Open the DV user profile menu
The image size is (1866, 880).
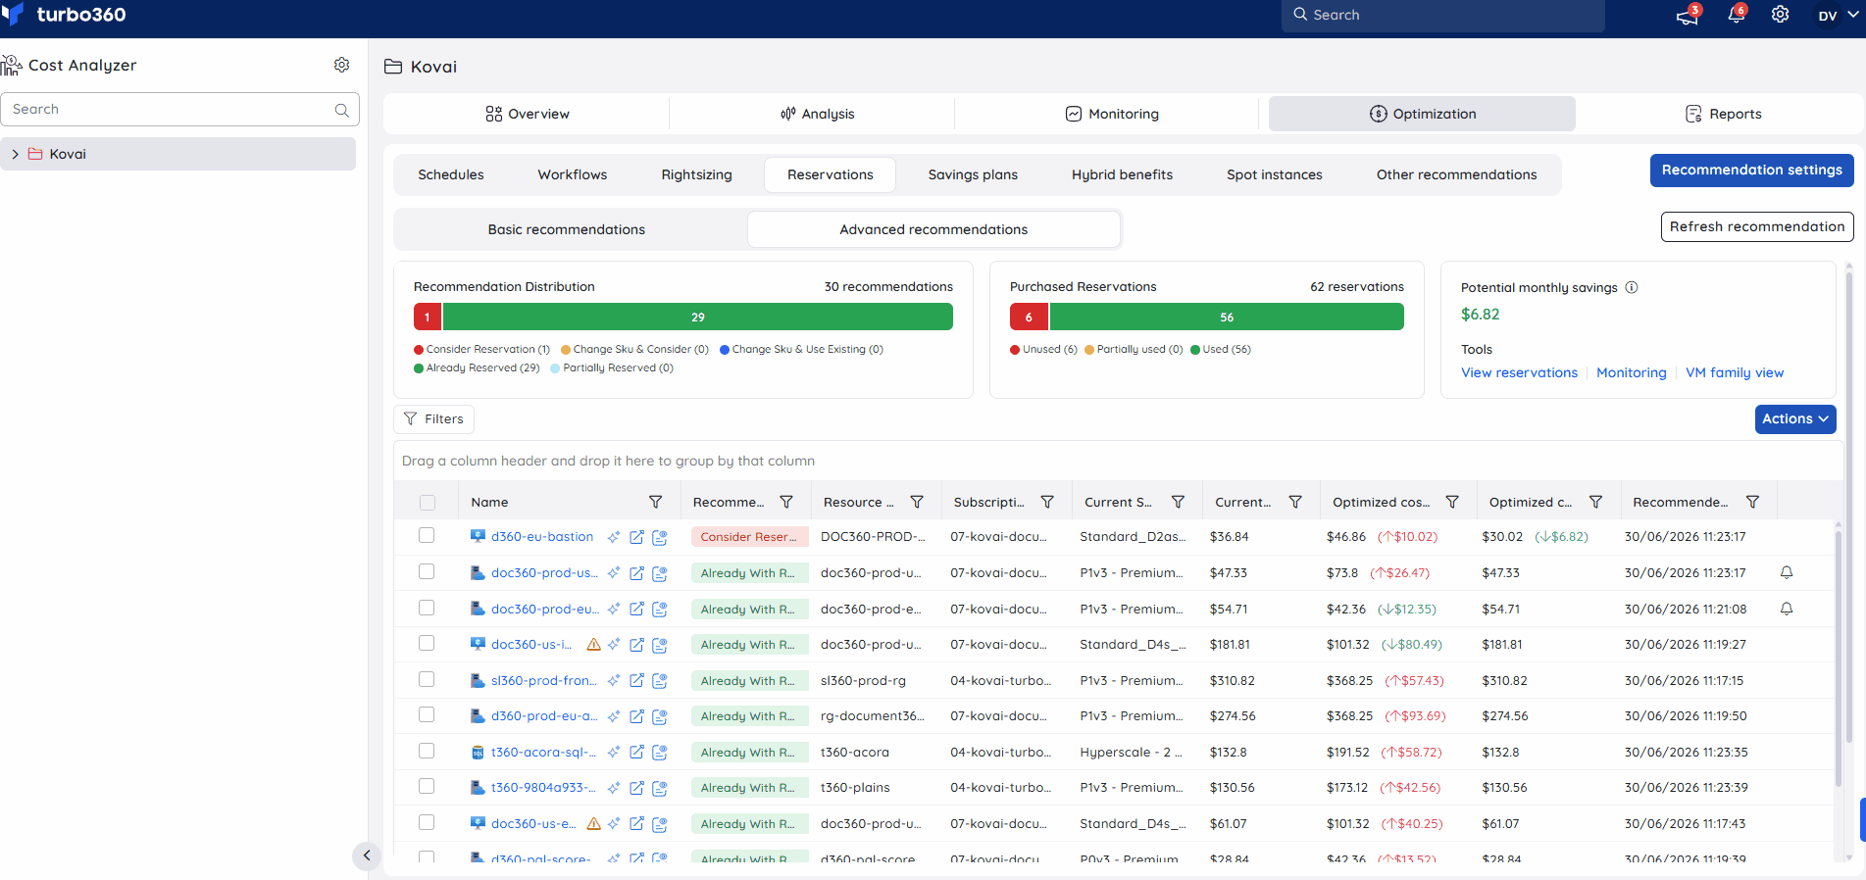(1838, 16)
